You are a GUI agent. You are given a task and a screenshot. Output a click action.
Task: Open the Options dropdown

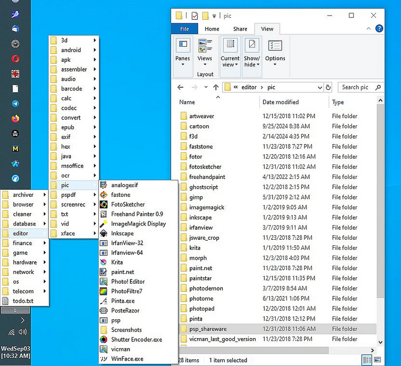275,53
